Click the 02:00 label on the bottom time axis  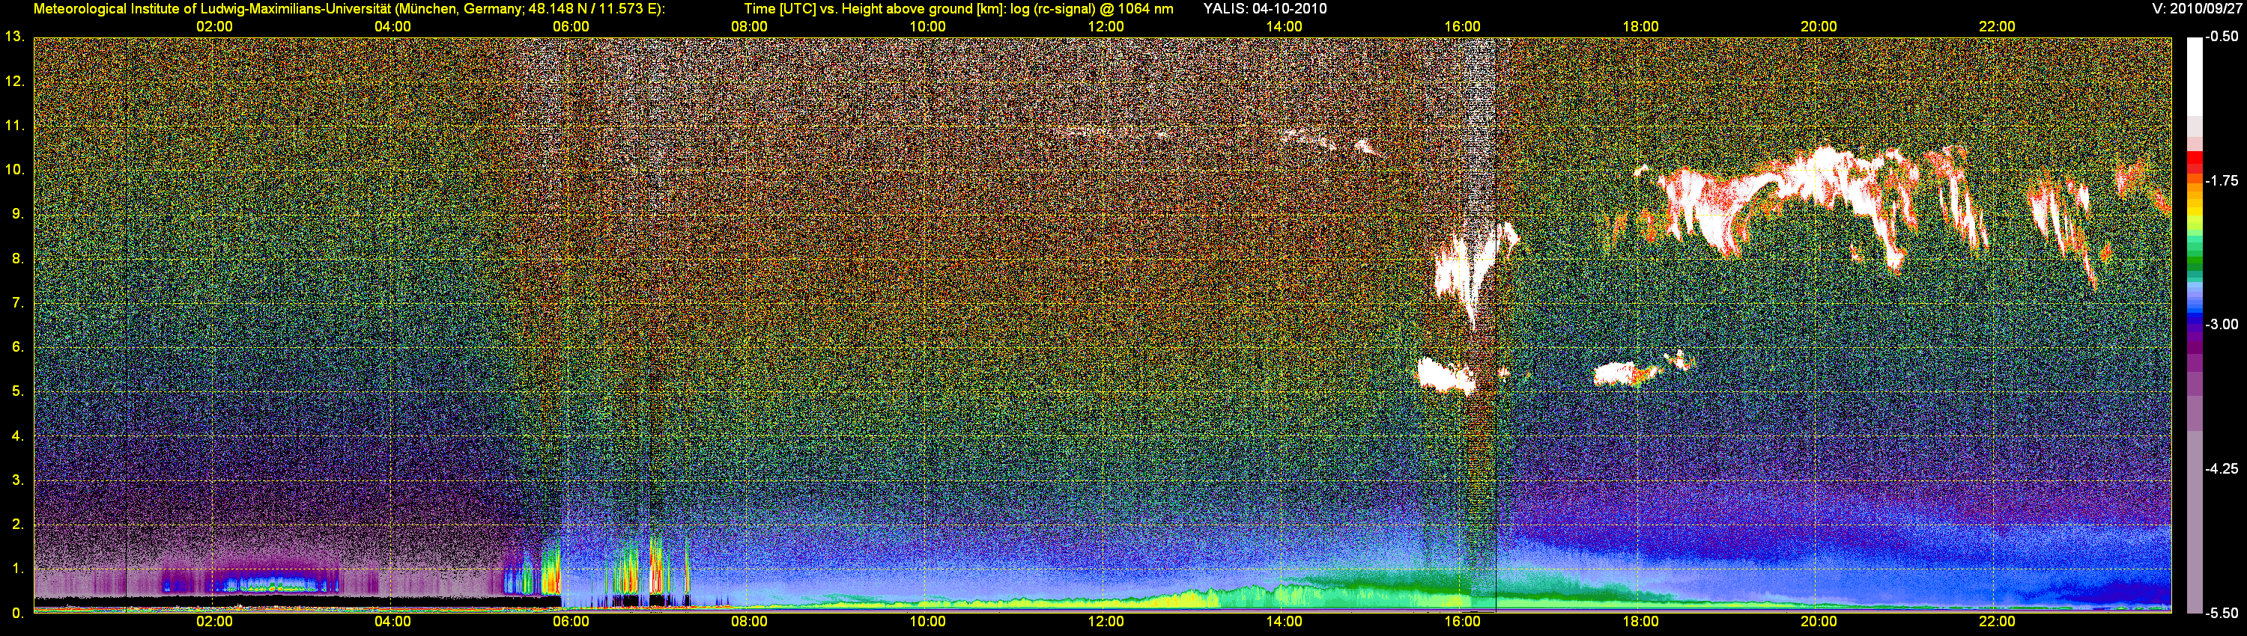(214, 622)
